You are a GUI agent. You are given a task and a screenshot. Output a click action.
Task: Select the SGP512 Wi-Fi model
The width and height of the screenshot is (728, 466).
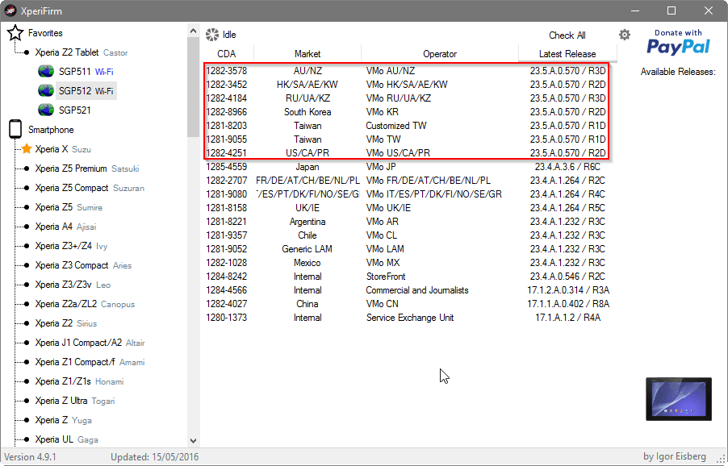point(86,91)
